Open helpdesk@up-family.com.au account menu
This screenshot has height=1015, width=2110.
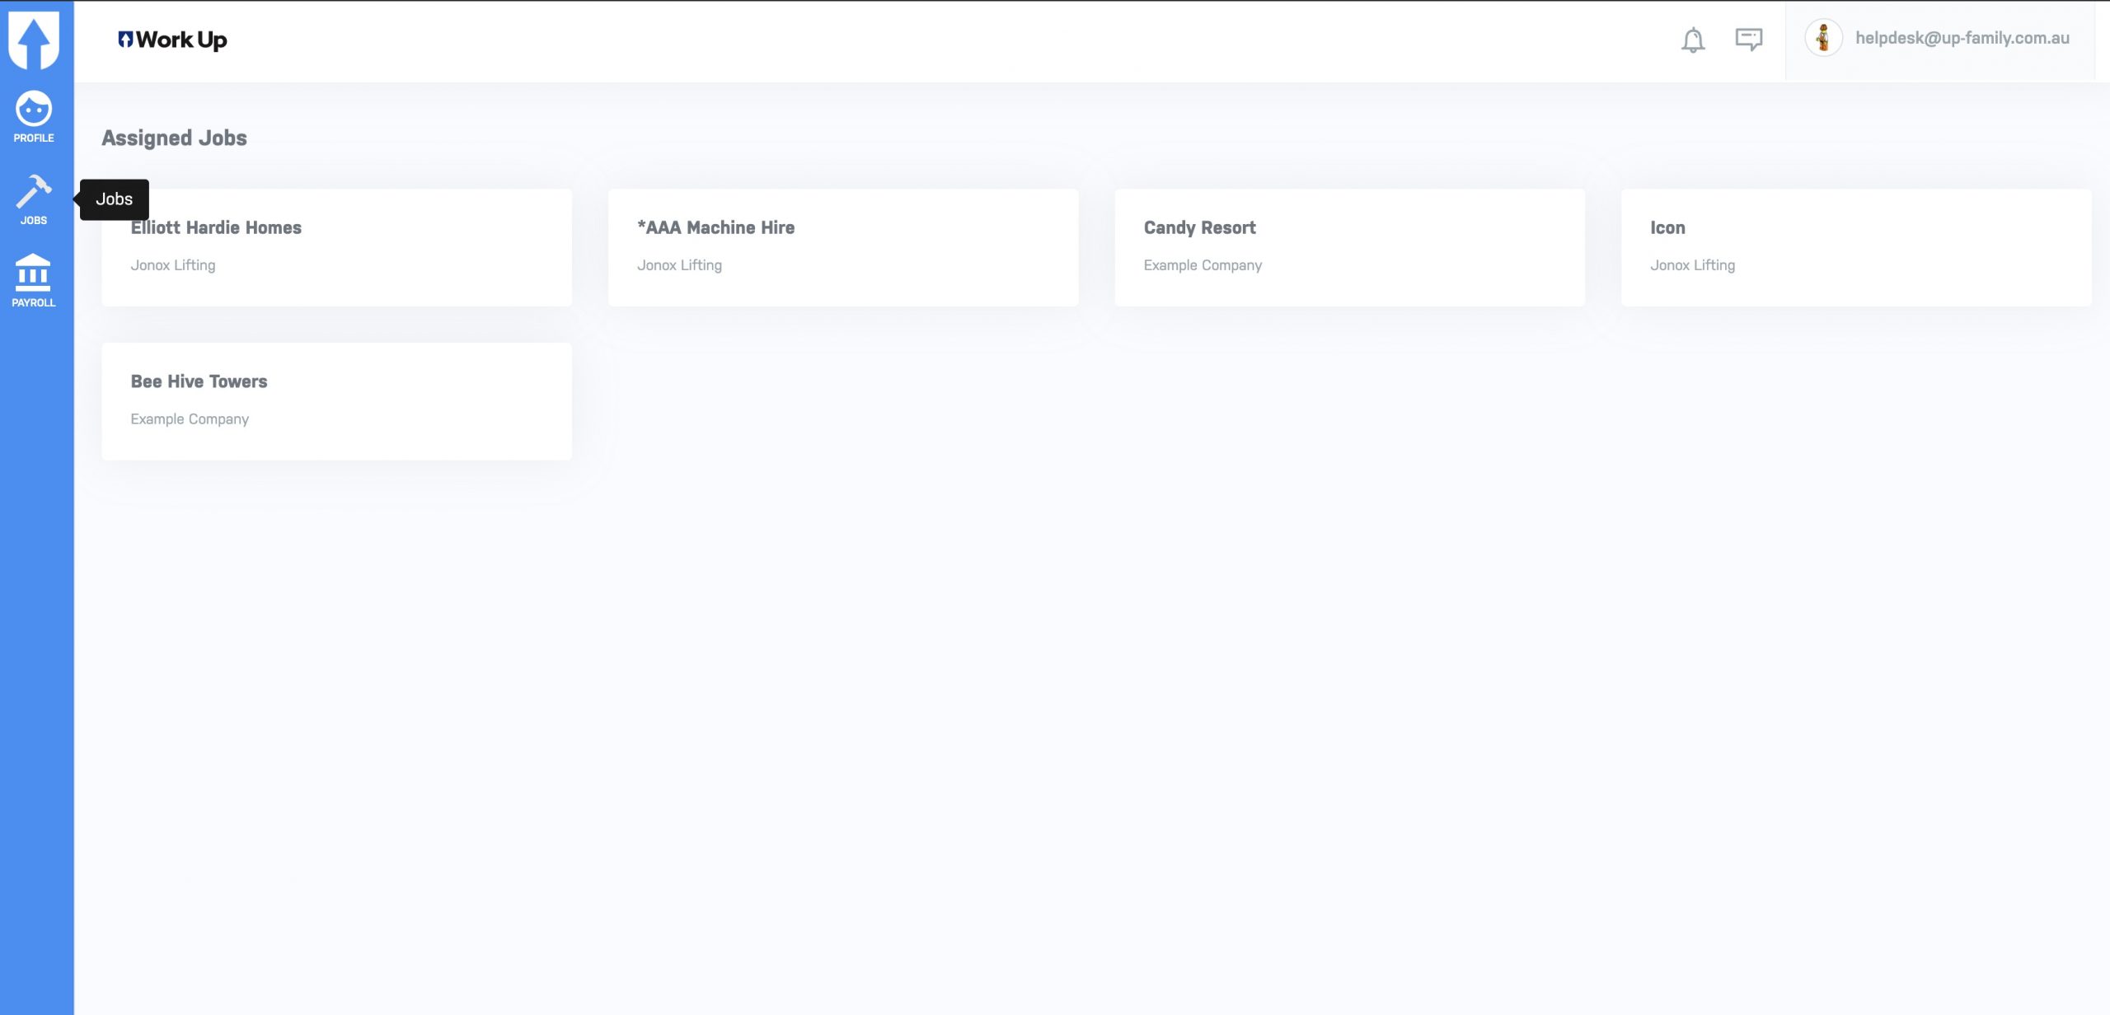click(x=1962, y=38)
